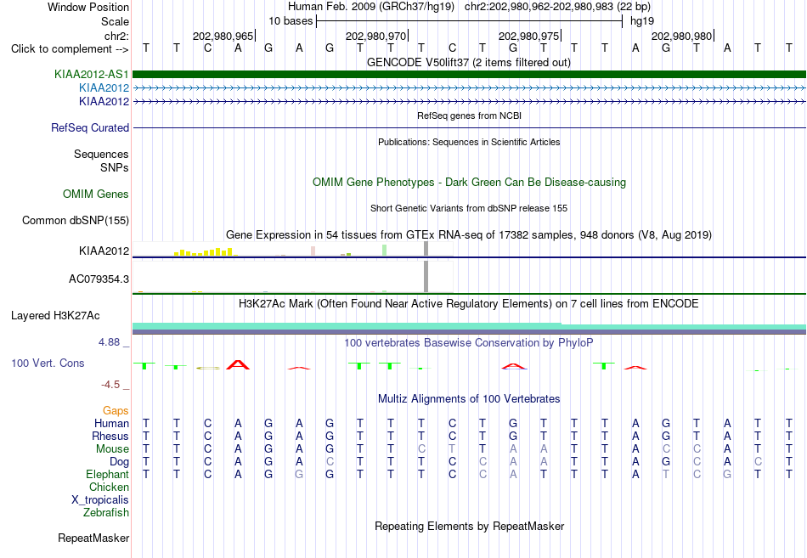Click the Chicken species label
This screenshot has height=558, width=807.
109,487
